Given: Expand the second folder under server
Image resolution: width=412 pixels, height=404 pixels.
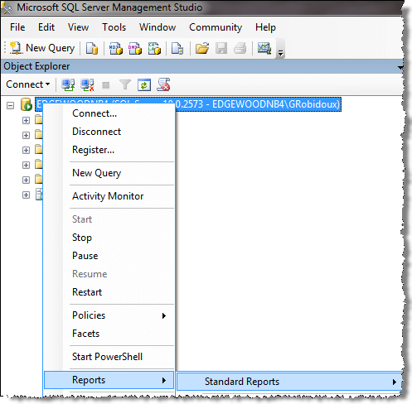Looking at the screenshot, I should click(26, 135).
